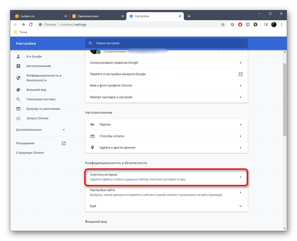Bookmark this page with the star icon

pos(223,24)
